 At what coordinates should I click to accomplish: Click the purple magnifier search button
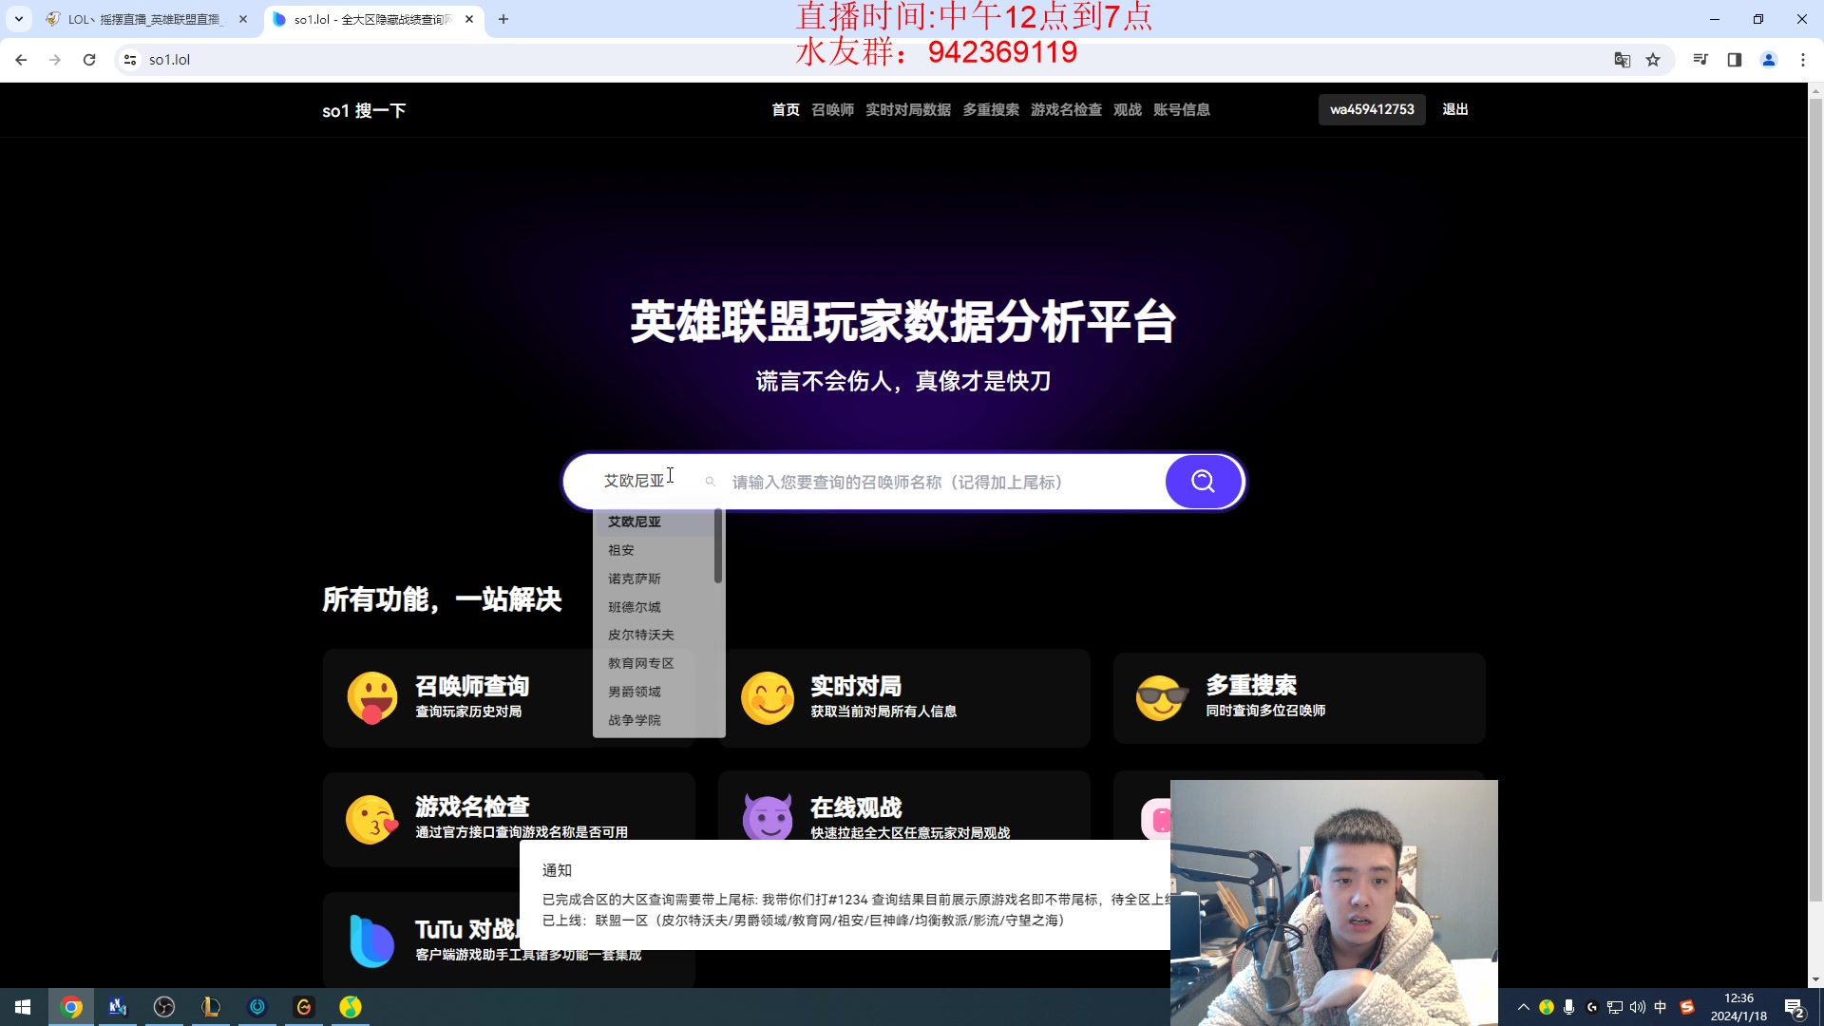click(1203, 482)
